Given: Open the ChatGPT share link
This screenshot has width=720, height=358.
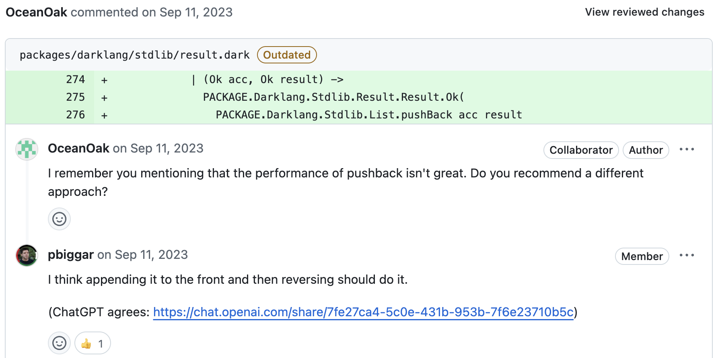Looking at the screenshot, I should (x=363, y=312).
